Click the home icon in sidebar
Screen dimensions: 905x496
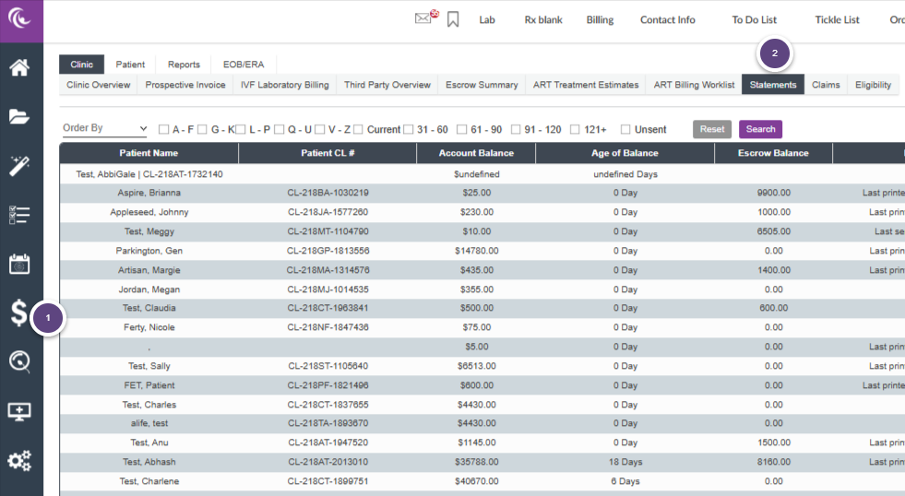19,67
